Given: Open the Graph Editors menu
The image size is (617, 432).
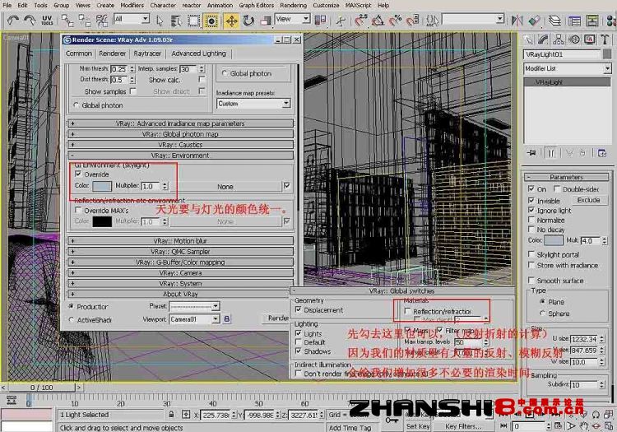Looking at the screenshot, I should [256, 5].
